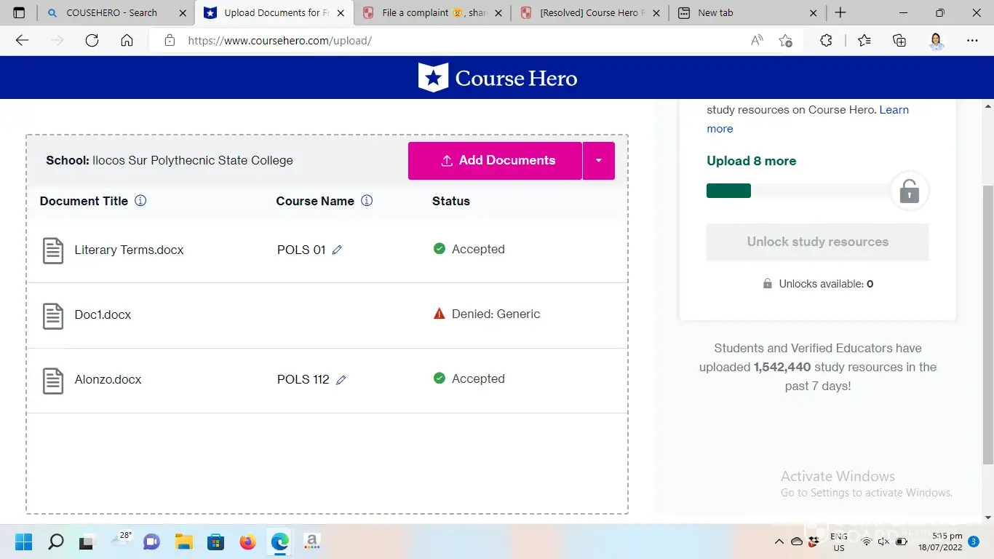Open File Explorer from the taskbar
The height and width of the screenshot is (559, 994).
point(183,542)
